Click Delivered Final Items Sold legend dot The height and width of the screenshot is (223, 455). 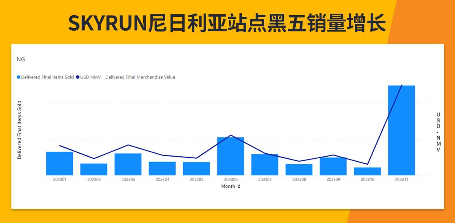tap(19, 77)
